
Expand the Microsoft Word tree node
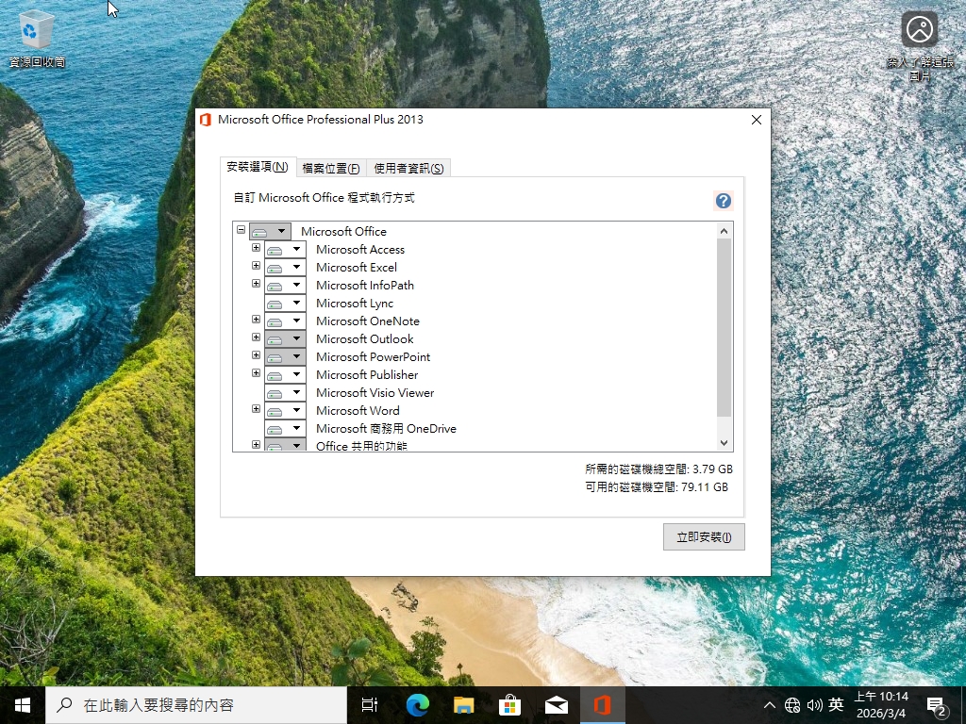pyautogui.click(x=256, y=409)
